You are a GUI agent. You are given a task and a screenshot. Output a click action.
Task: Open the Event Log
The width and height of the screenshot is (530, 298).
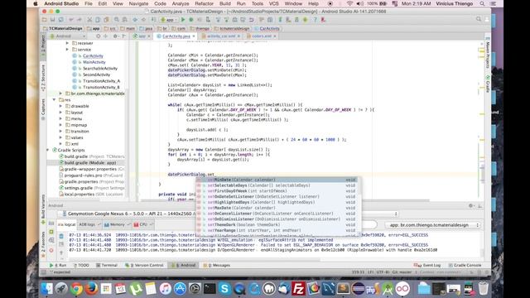pos(427,265)
